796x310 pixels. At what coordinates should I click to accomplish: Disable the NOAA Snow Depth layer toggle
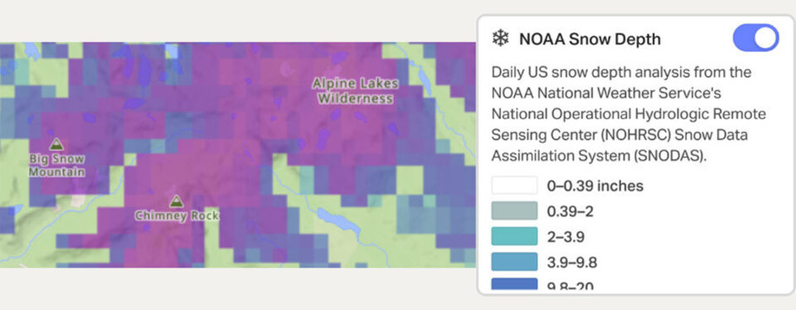(x=756, y=38)
